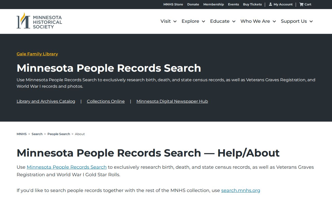Screen dimensions: 332x207
Task: Open the MNHS Store link
Action: pyautogui.click(x=173, y=4)
